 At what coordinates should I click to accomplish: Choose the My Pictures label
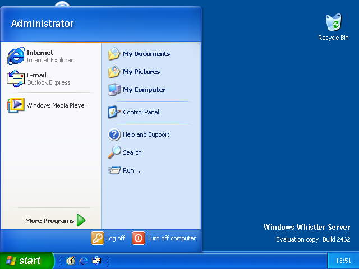[141, 72]
